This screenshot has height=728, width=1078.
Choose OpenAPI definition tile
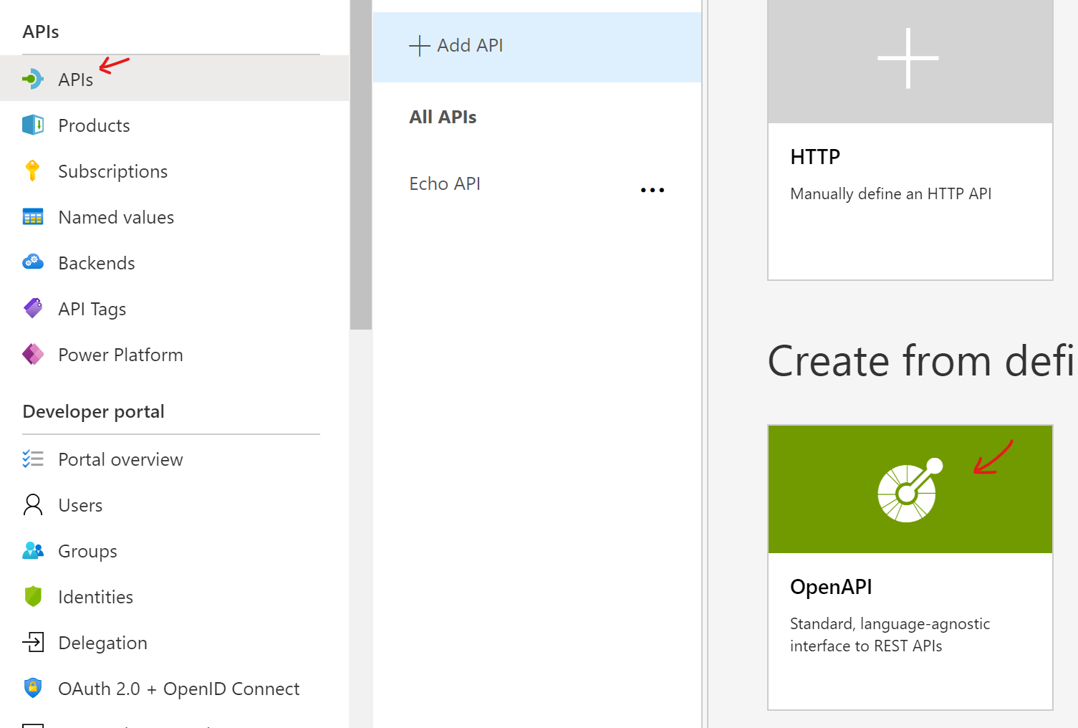pyautogui.click(x=910, y=567)
